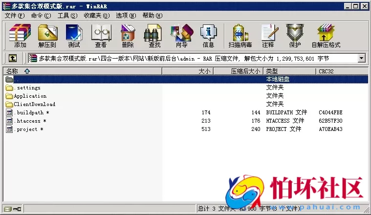Viewport: 371px width, 215px height.
Task: Open the 选项(N) menu
Action: point(126,16)
